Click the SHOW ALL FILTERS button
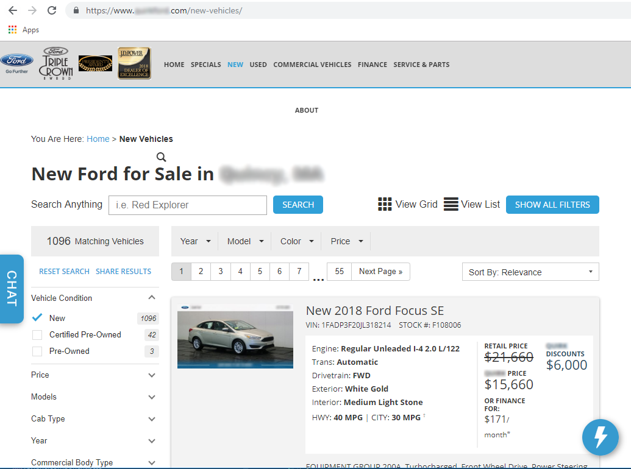The width and height of the screenshot is (631, 469). click(x=552, y=205)
